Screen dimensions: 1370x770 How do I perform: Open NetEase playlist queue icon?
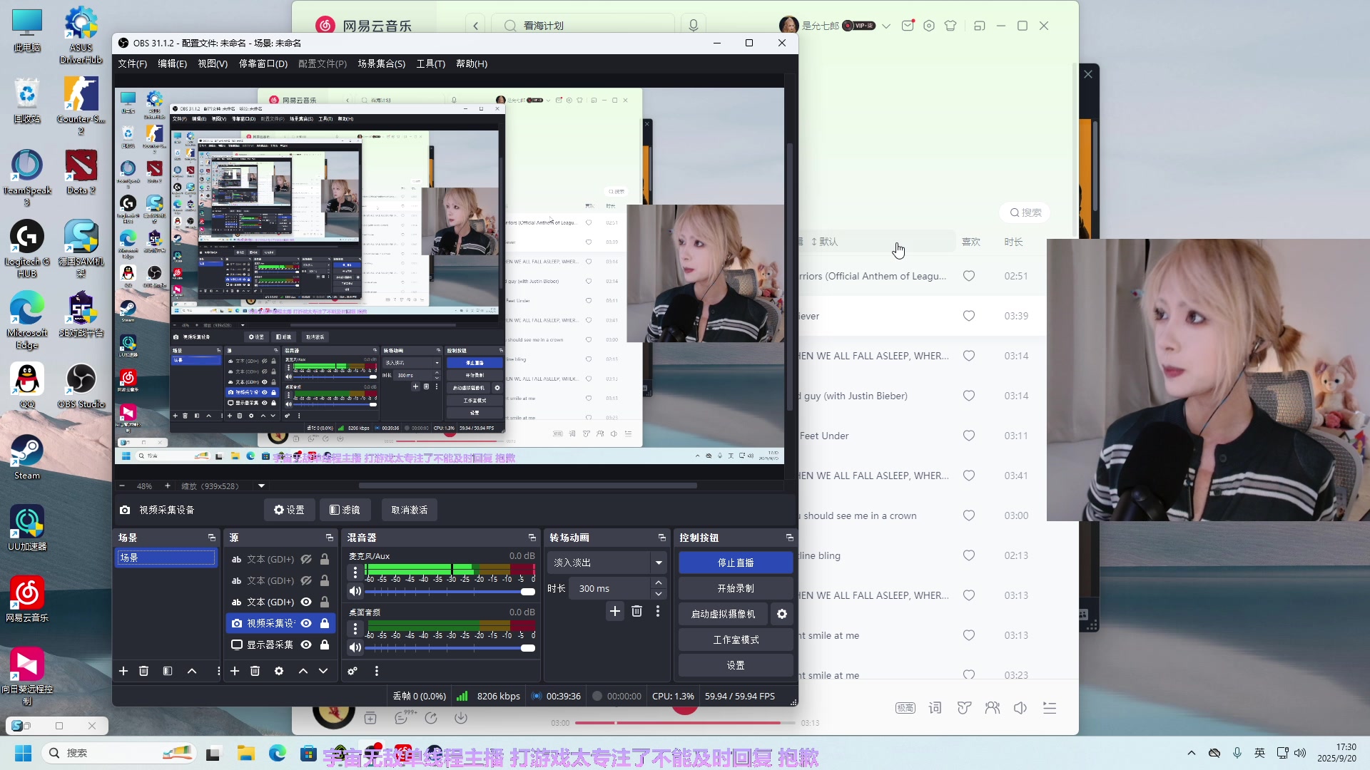click(1050, 708)
